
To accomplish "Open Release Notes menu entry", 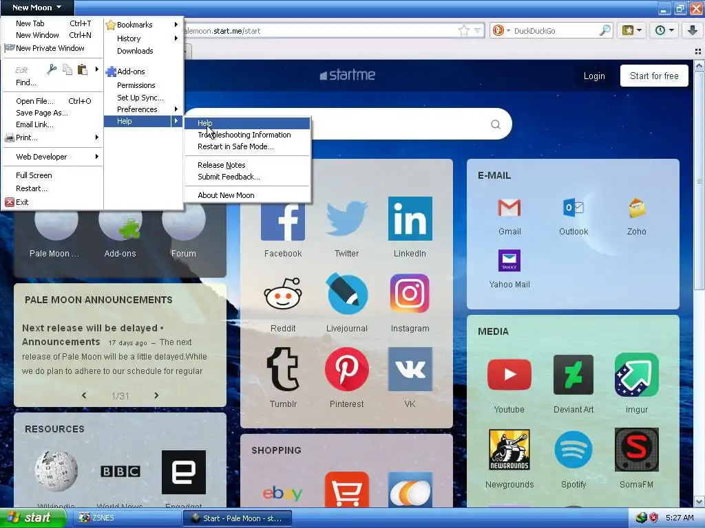I will pos(247,165).
